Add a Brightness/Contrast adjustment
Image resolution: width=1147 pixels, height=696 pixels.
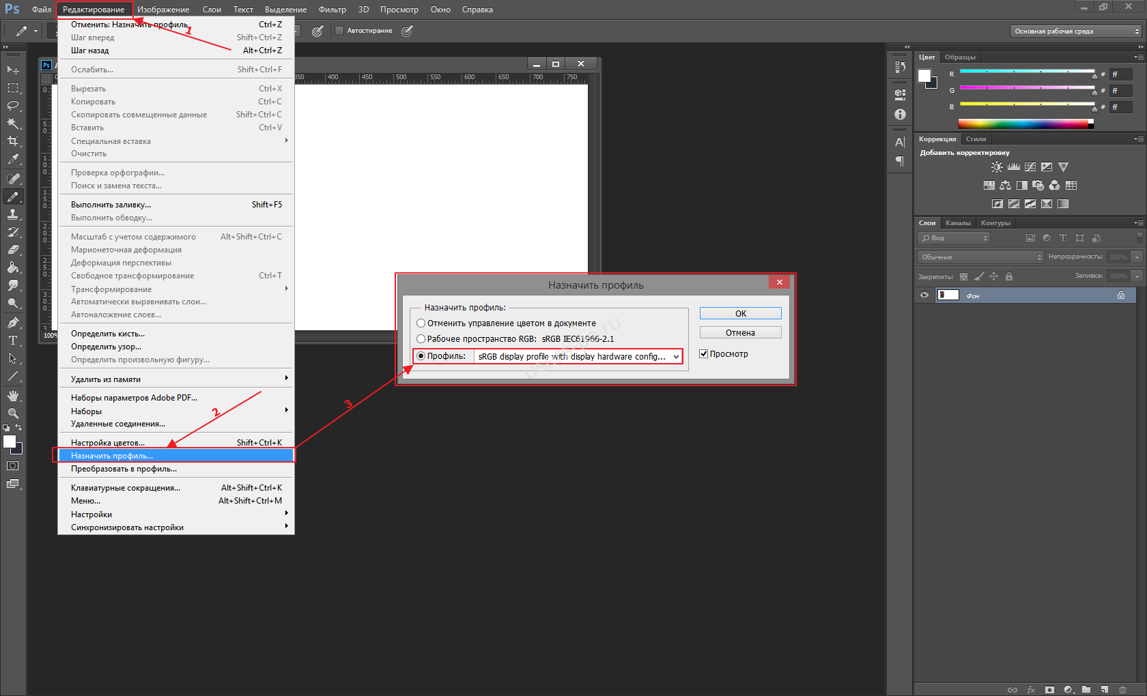[997, 167]
